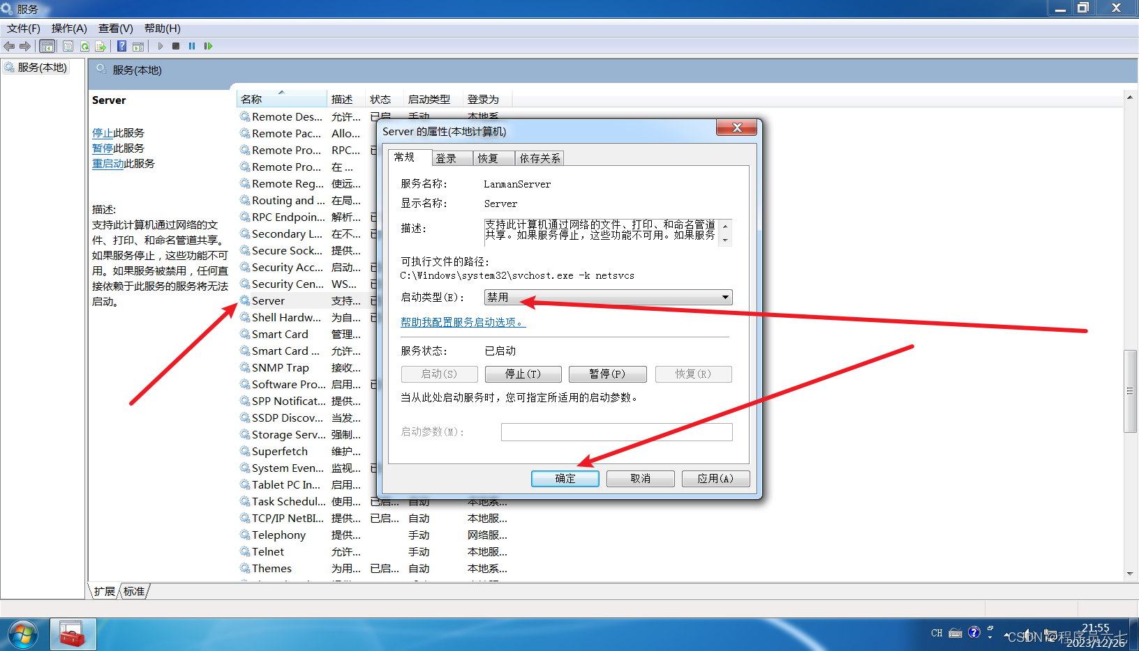Toggle the show/hide console tree toolbar icon
The height and width of the screenshot is (651, 1139).
(x=47, y=46)
